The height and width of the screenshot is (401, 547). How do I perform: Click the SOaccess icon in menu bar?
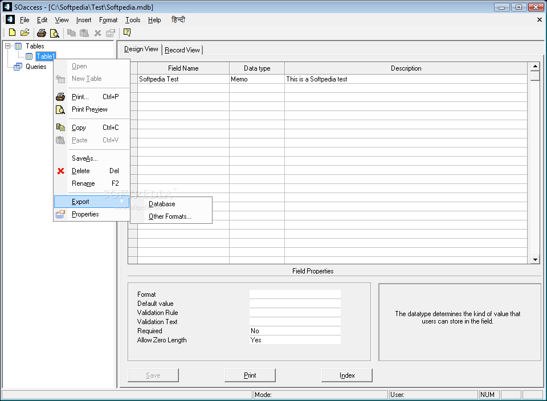(10, 19)
